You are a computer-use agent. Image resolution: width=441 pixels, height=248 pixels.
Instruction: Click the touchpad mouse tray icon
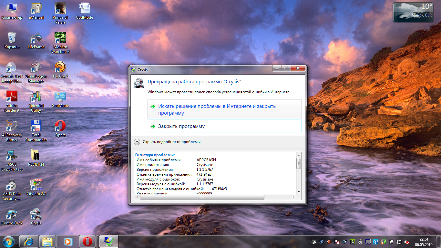tap(314, 242)
